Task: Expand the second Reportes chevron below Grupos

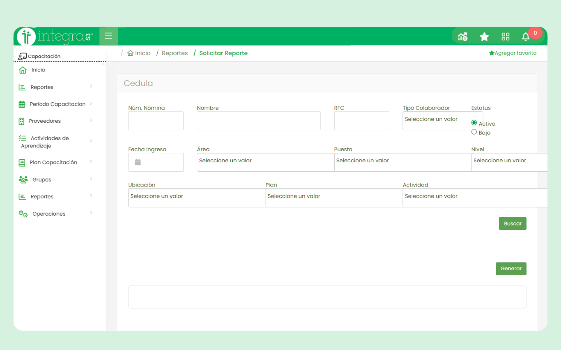Action: pos(91,196)
